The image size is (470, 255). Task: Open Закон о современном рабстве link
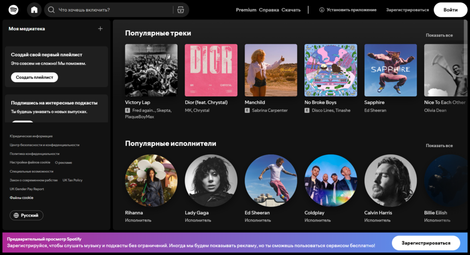[34, 180]
